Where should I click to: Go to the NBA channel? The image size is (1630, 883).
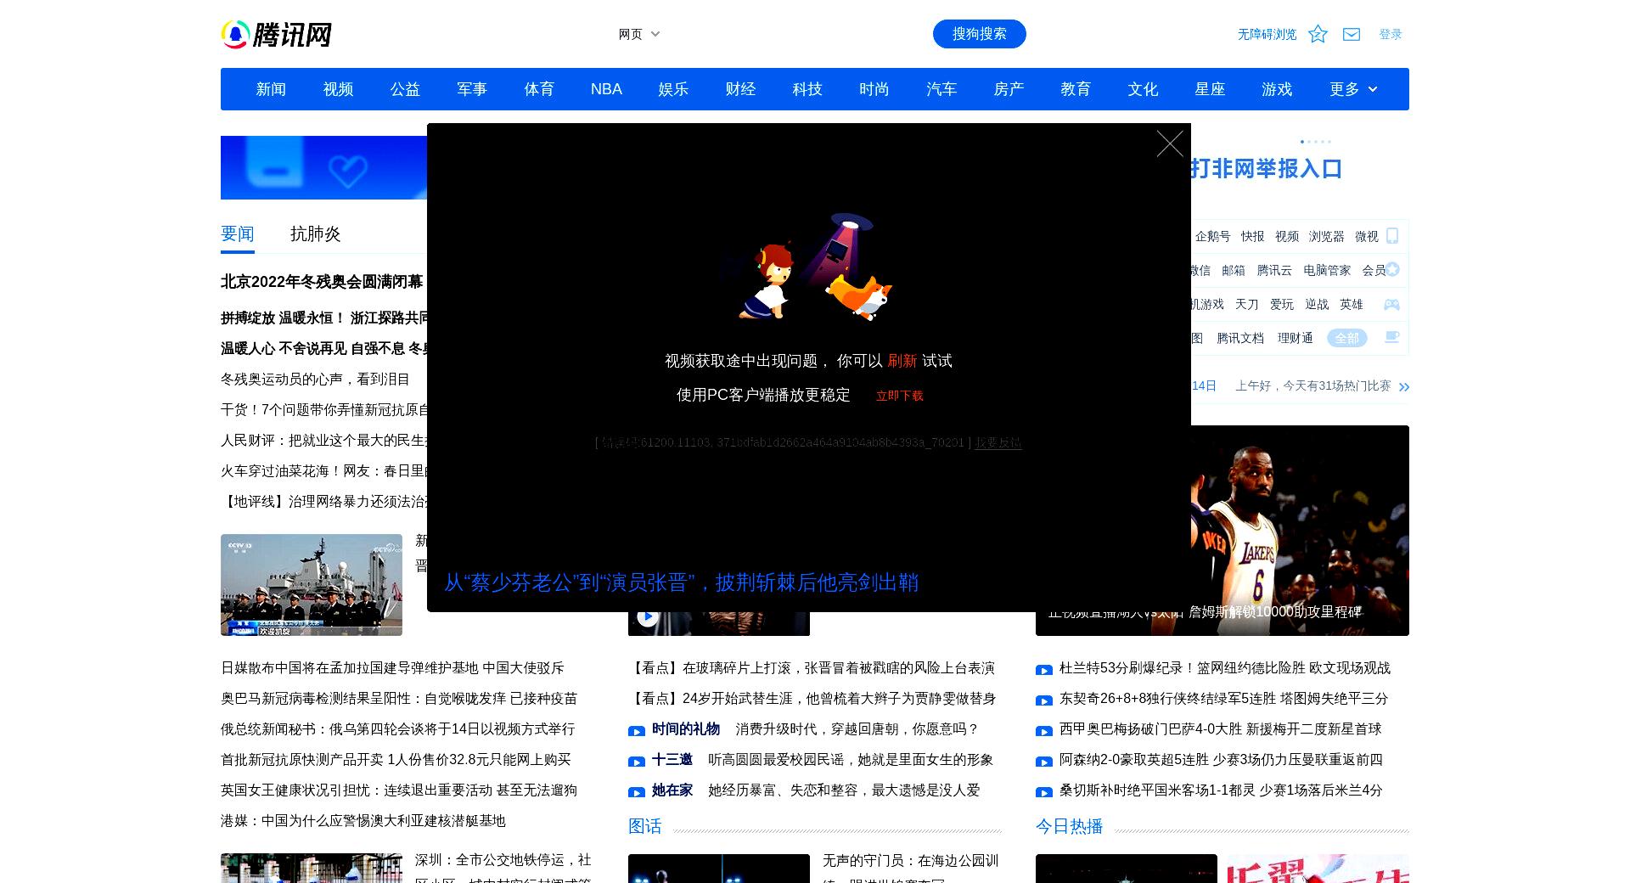[x=606, y=89]
